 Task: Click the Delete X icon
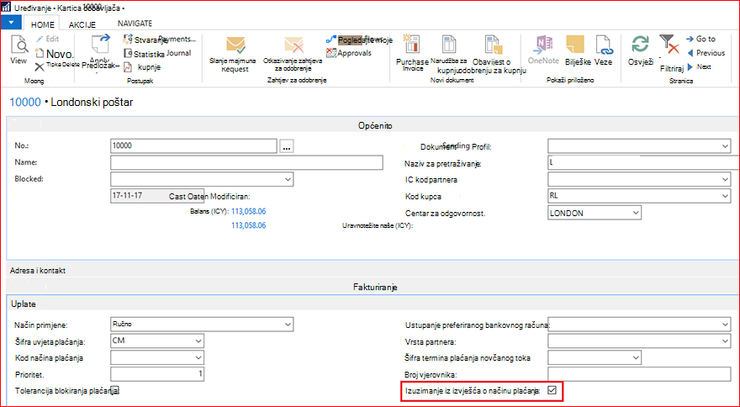click(x=40, y=67)
